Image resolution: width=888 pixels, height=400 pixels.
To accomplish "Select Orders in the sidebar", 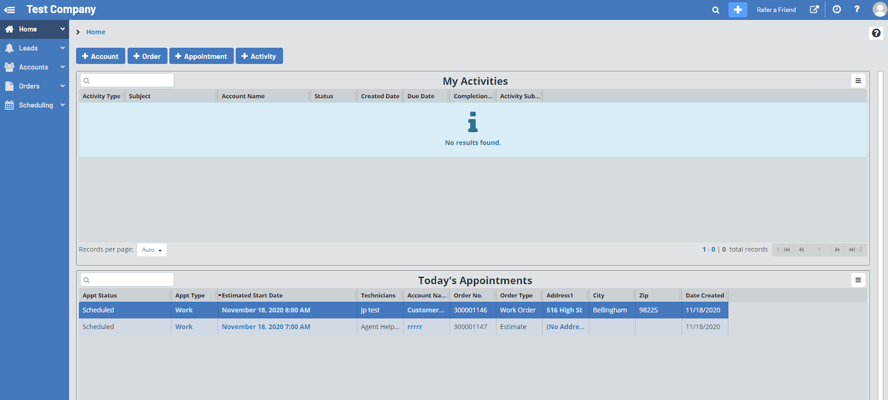I will point(29,86).
